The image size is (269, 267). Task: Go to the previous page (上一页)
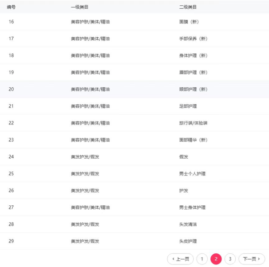point(180,259)
